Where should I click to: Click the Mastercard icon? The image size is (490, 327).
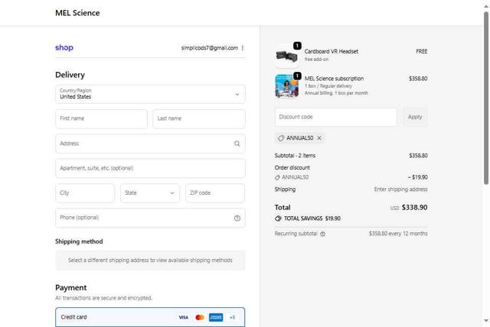(200, 317)
